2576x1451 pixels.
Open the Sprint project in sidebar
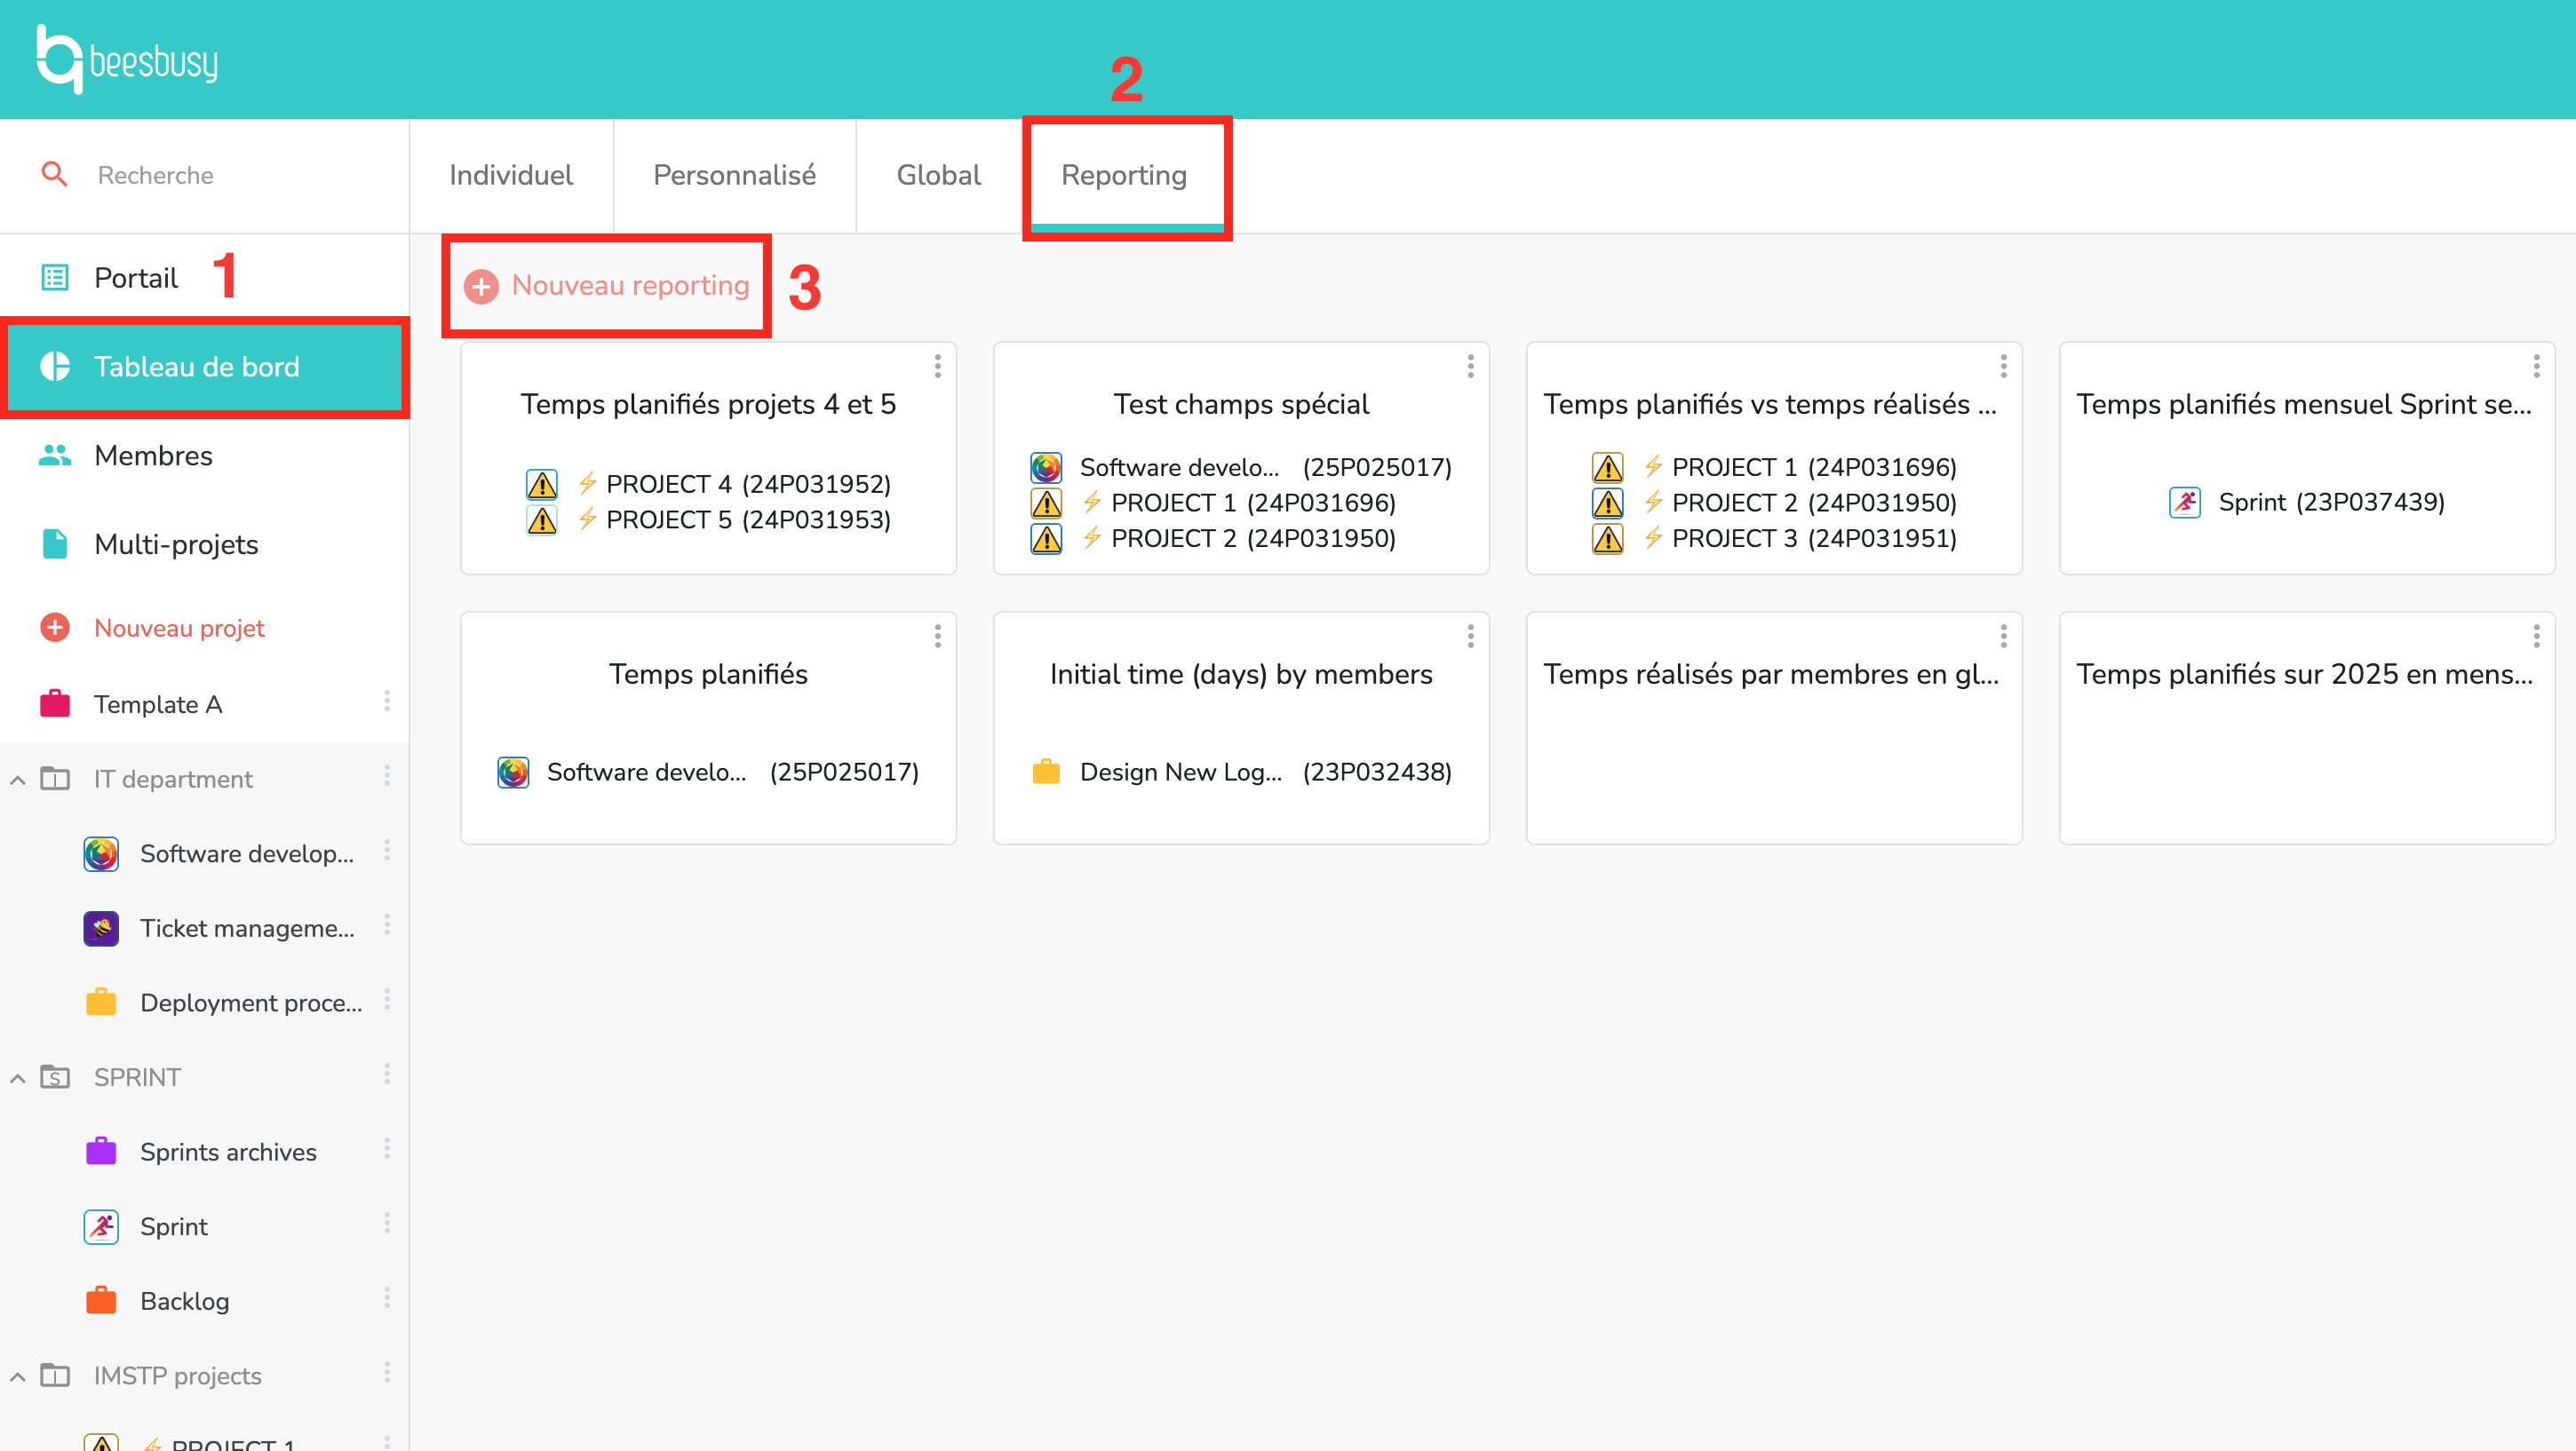pyautogui.click(x=173, y=1226)
